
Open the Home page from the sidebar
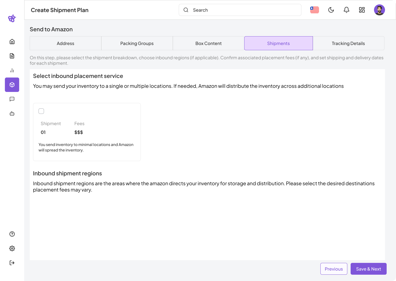pos(12,41)
